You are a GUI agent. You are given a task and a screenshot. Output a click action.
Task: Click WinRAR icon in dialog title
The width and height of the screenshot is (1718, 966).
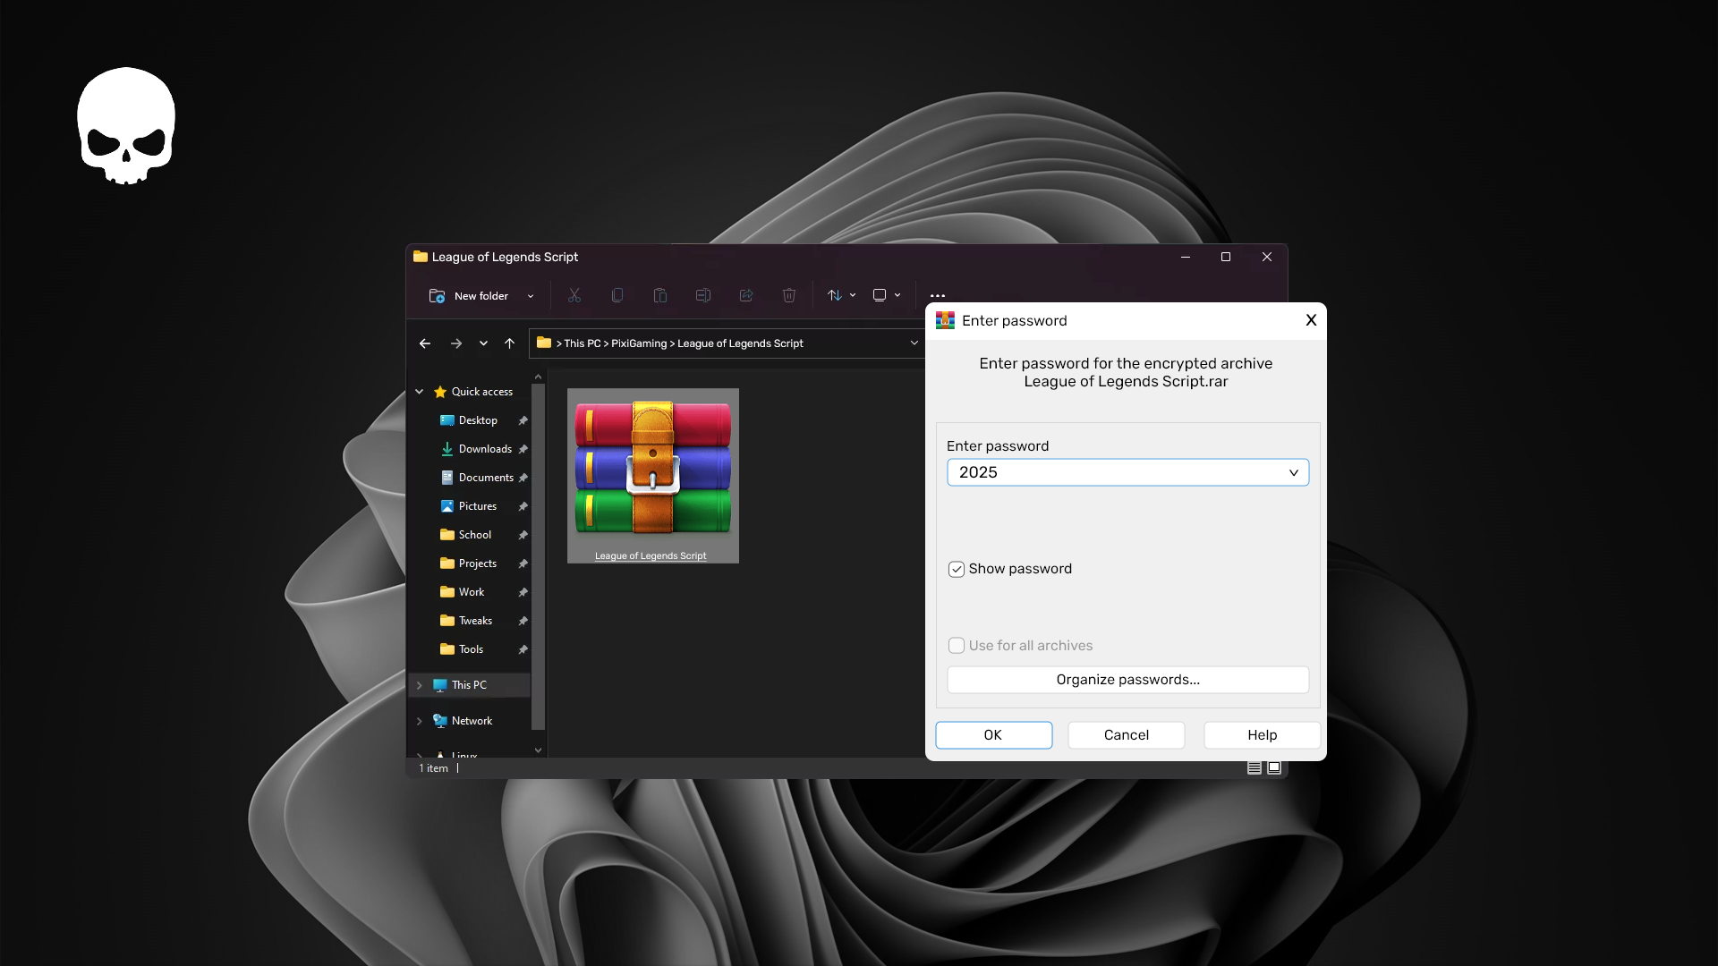(x=945, y=320)
